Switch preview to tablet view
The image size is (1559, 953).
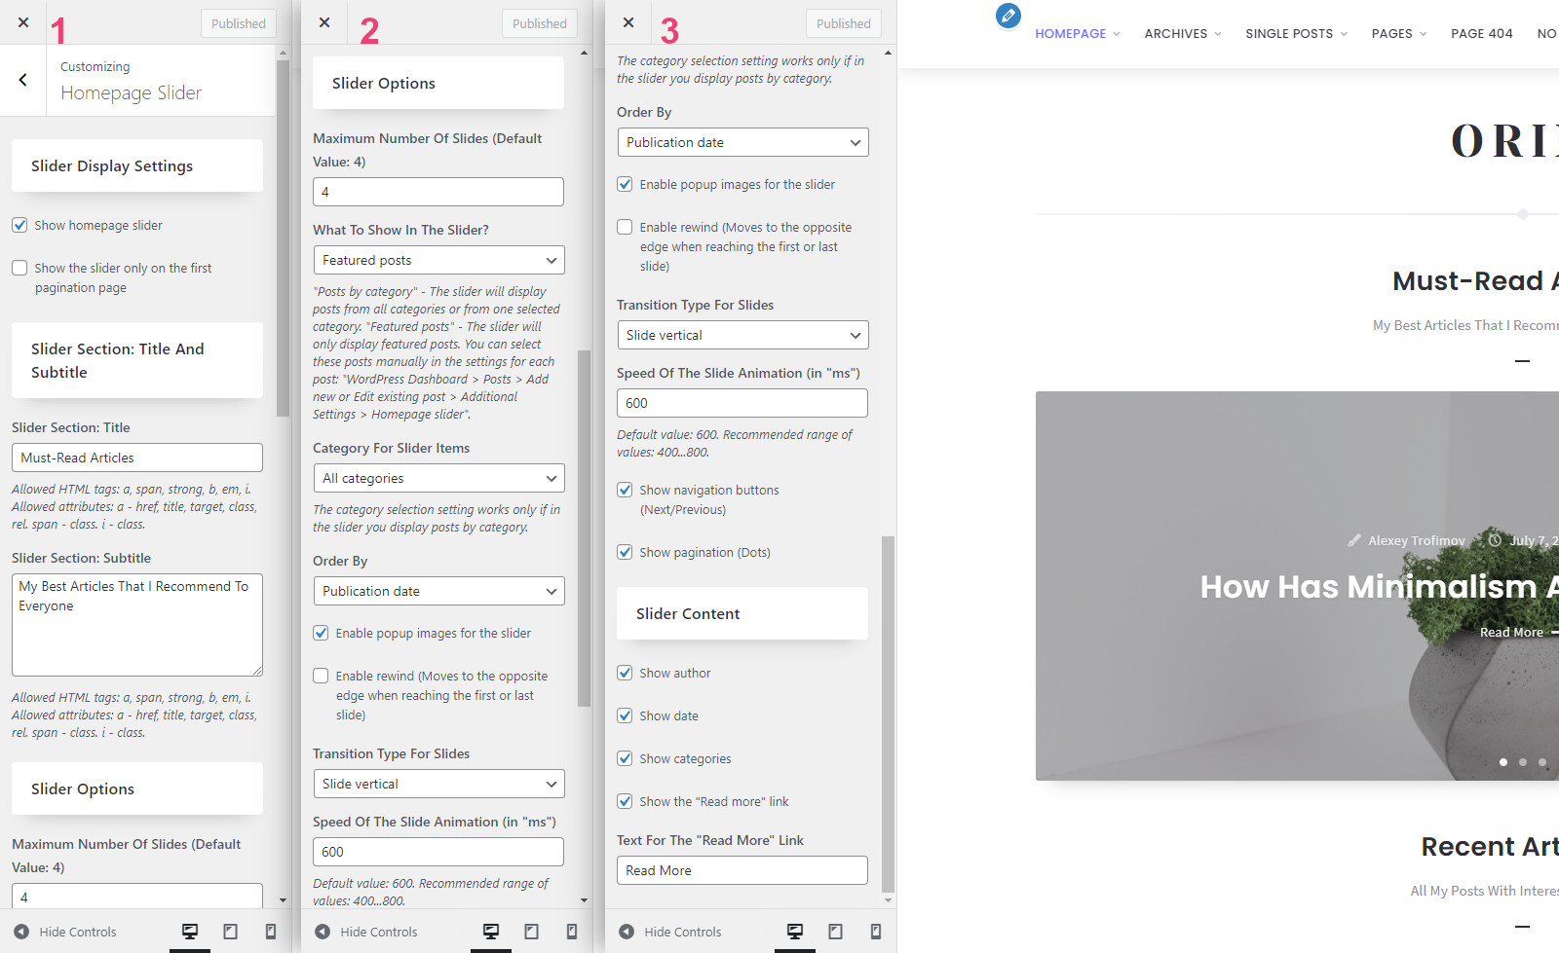pyautogui.click(x=231, y=932)
